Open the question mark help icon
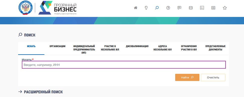 tap(168, 8)
